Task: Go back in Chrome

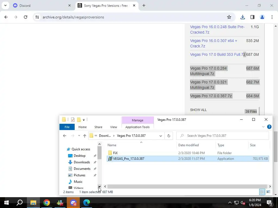Action: tap(6, 17)
